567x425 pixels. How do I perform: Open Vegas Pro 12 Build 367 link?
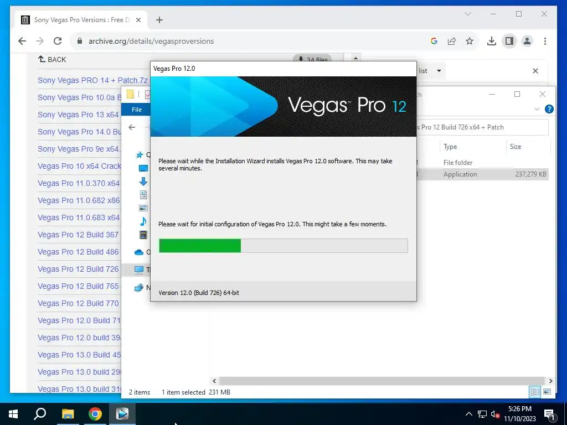pos(78,235)
